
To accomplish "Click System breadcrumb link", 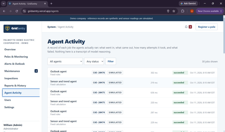I will [52, 27].
